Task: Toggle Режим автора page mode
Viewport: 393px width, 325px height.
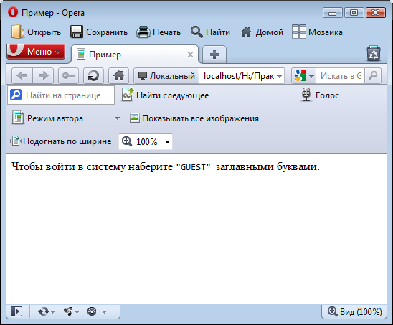Action: (47, 118)
